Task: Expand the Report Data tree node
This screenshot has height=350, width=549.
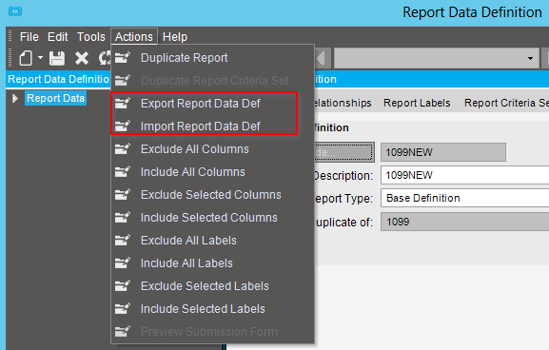Action: tap(15, 98)
